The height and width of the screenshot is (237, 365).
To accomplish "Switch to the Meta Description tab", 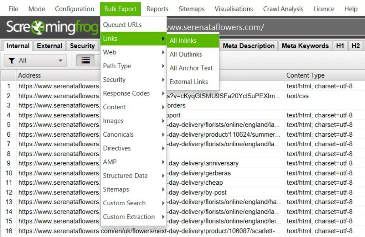I will tap(249, 46).
